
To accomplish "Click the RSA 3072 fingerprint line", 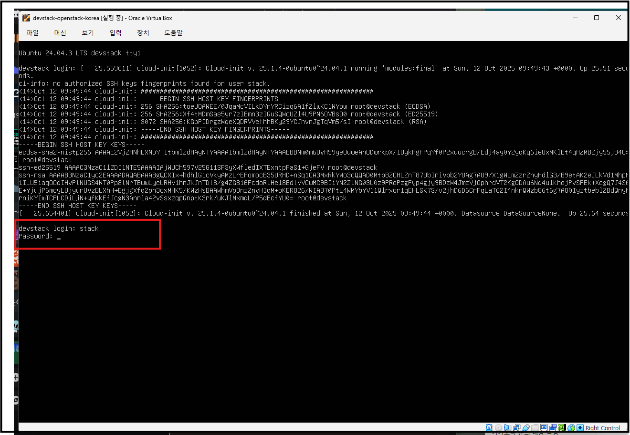I will (222, 122).
